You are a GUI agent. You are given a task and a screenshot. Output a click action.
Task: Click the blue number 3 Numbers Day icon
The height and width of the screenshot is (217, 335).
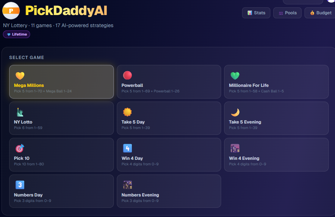[x=20, y=185]
